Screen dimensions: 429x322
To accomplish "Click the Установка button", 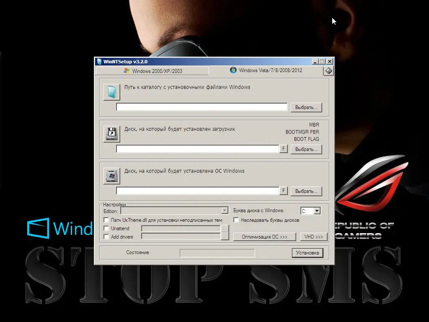I will click(308, 253).
